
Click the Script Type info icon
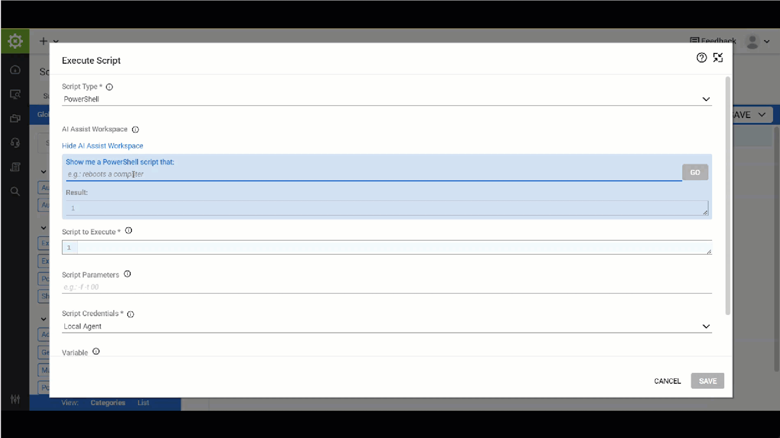109,87
